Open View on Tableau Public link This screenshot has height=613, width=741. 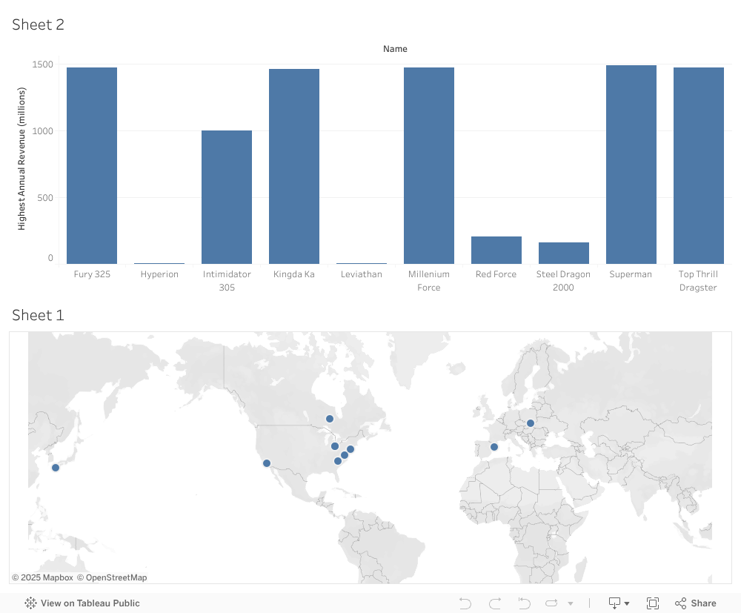pos(82,603)
